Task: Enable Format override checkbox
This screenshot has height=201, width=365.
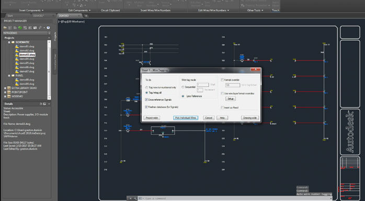Action: click(222, 80)
